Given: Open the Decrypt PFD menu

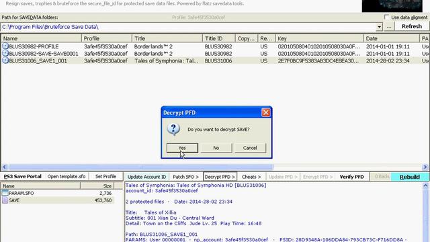Looking at the screenshot, I should (x=220, y=177).
